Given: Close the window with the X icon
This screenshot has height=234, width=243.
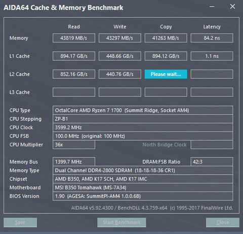Looking at the screenshot, I should [x=232, y=7].
